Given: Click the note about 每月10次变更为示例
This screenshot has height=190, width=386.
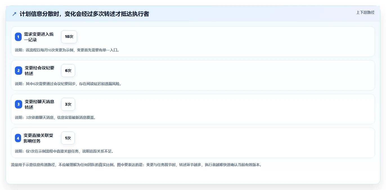Looking at the screenshot, I should pos(67,50).
